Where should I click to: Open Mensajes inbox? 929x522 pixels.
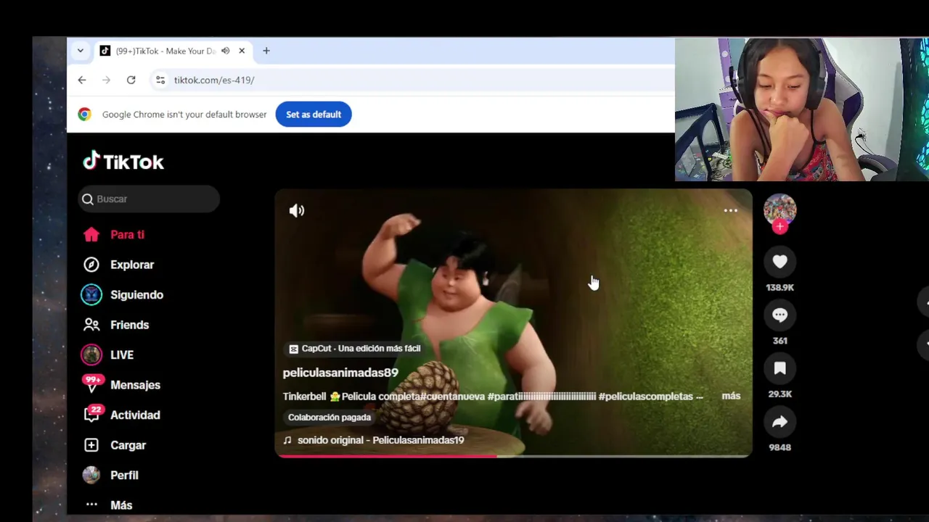point(121,385)
